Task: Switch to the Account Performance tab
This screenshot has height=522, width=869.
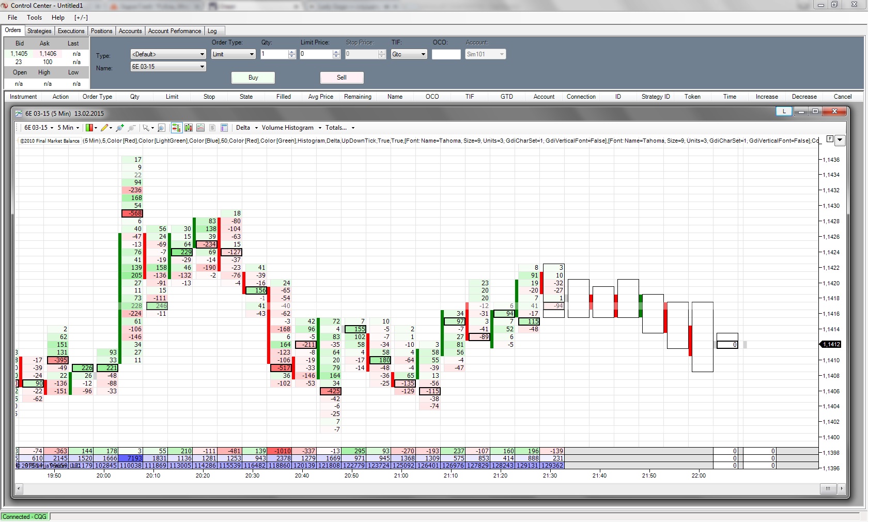Action: 175,31
